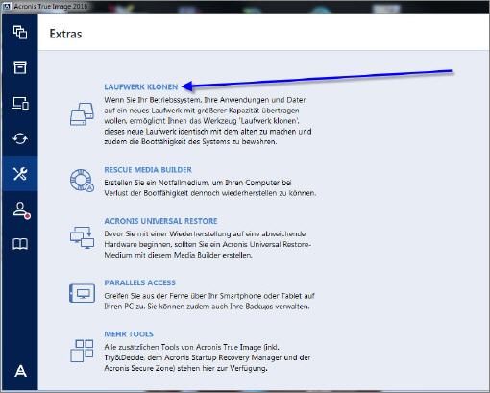The width and height of the screenshot is (490, 393).
Task: Click the 'Greifen Sie aus der Ferne' description
Action: (209, 301)
